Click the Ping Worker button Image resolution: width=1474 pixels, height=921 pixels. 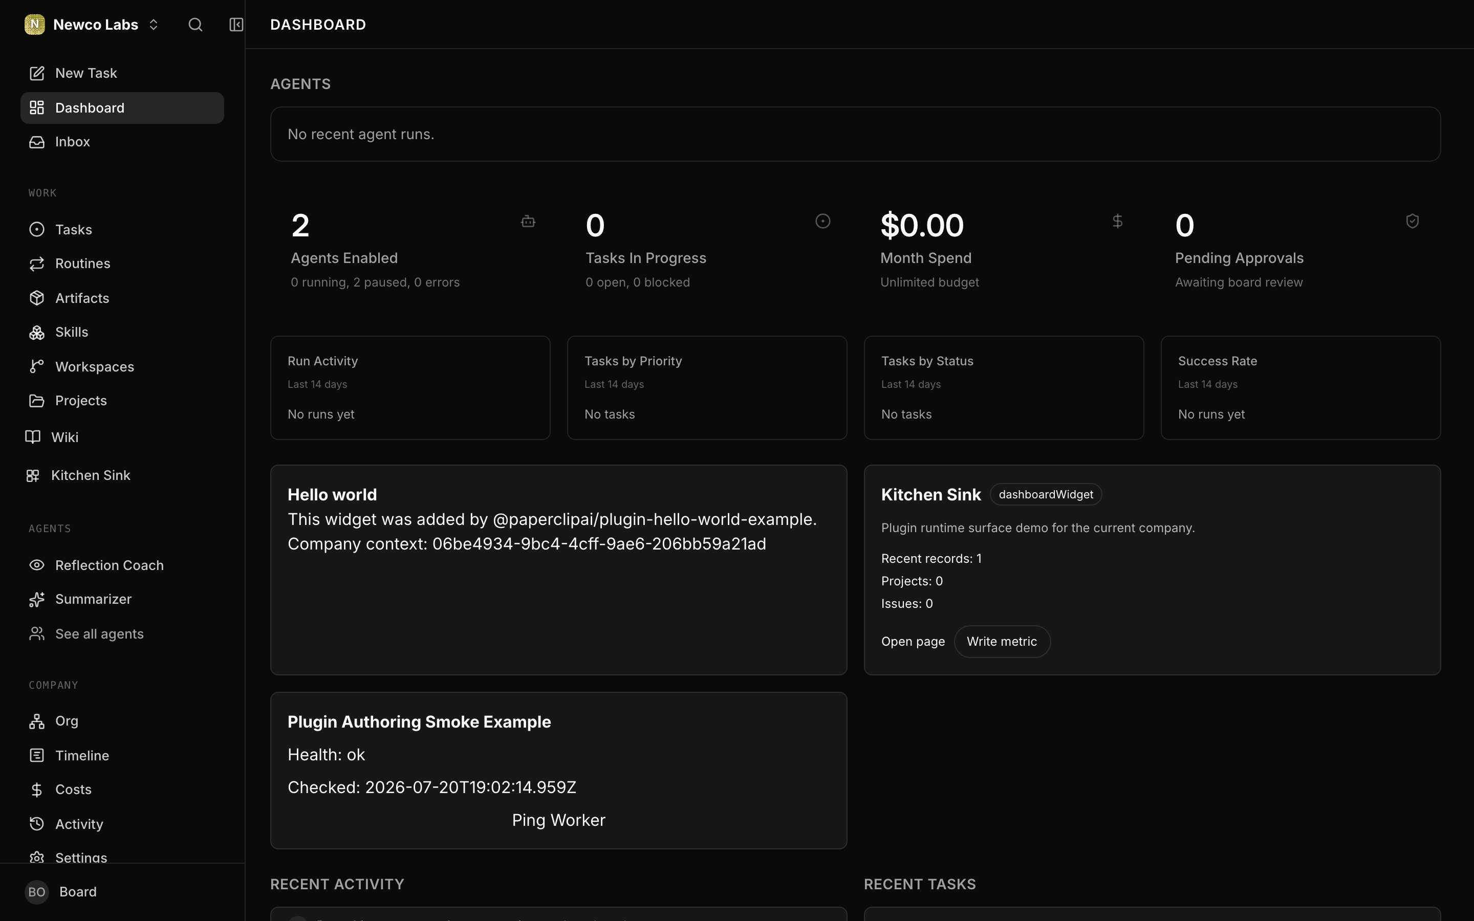[558, 820]
